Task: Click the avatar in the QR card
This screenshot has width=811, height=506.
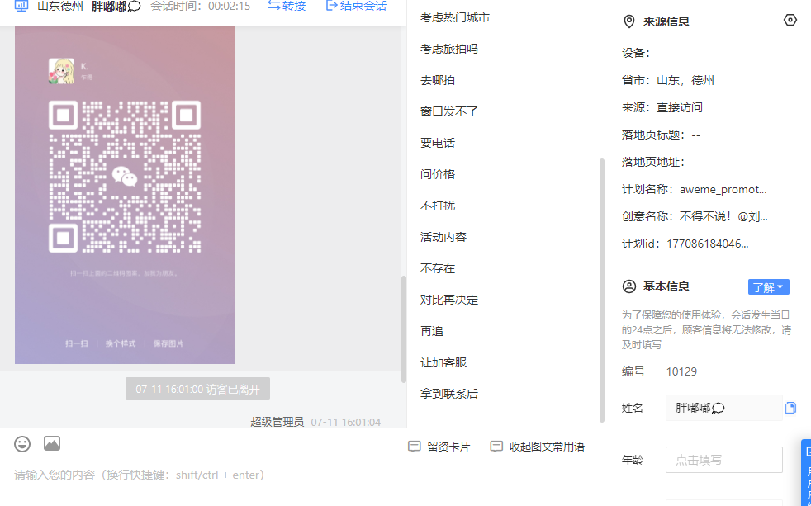Action: click(x=61, y=71)
